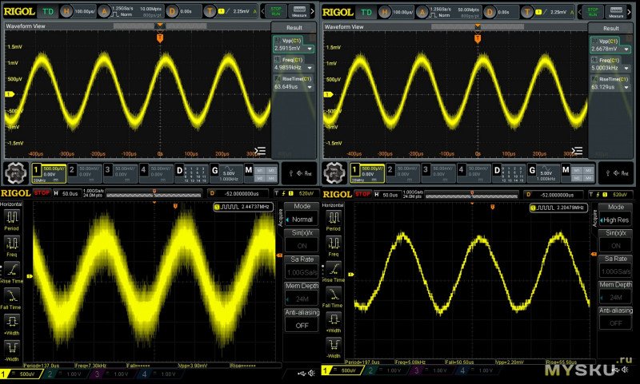
Task: Open Result tab above Vpp 2.6678mV
Action: point(612,27)
